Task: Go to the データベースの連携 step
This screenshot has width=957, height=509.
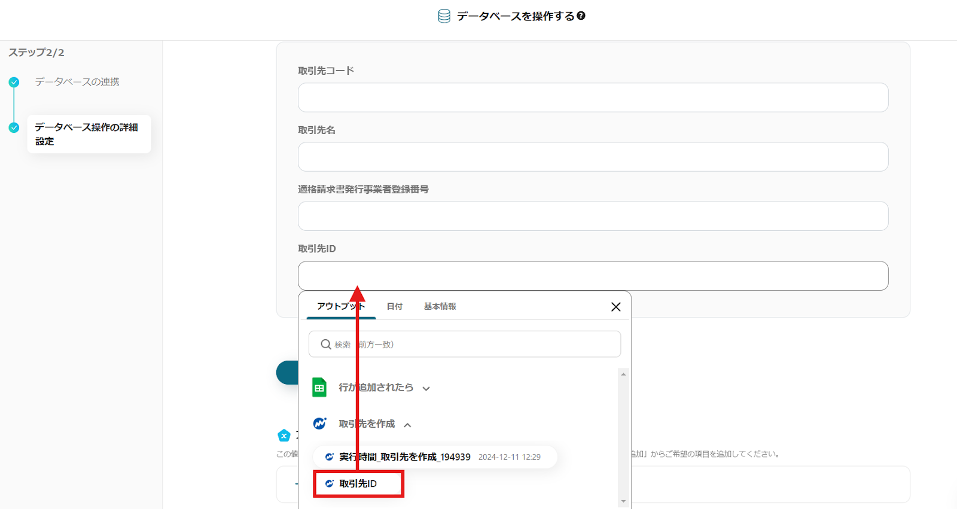Action: 77,82
